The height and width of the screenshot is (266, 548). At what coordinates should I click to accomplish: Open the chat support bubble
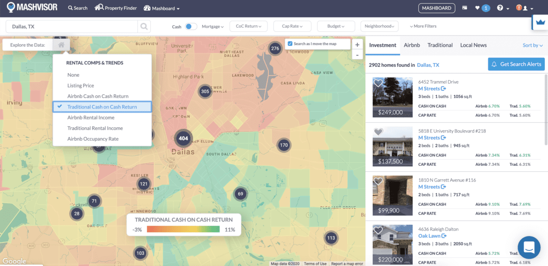529,248
